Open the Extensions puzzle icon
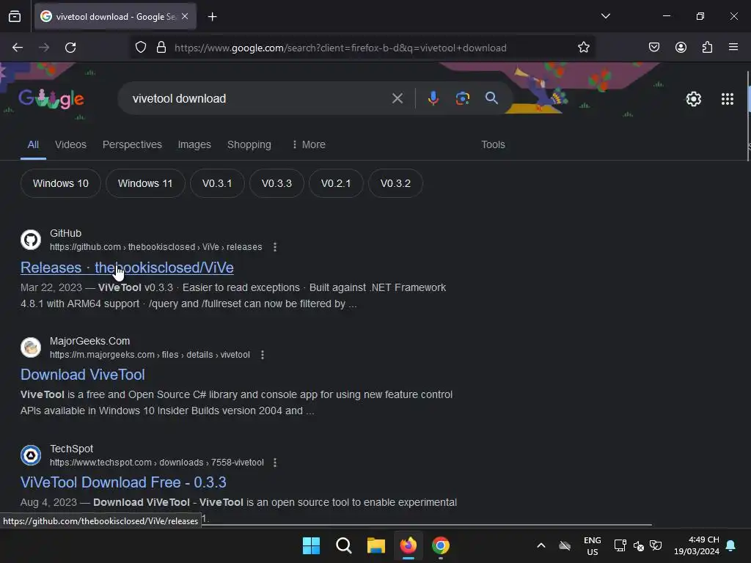Screen dimensions: 751x563 click(x=707, y=48)
